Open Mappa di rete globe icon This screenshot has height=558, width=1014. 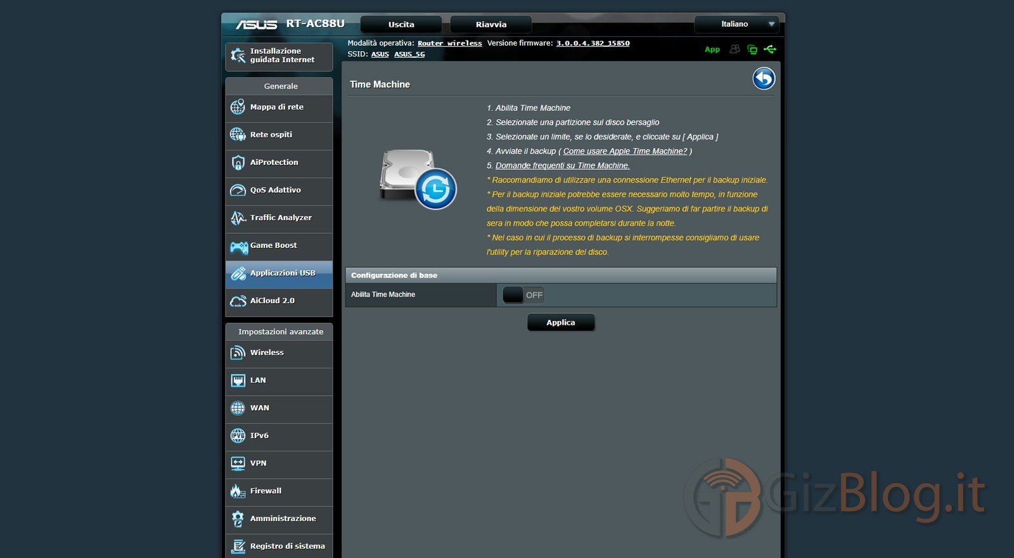238,107
